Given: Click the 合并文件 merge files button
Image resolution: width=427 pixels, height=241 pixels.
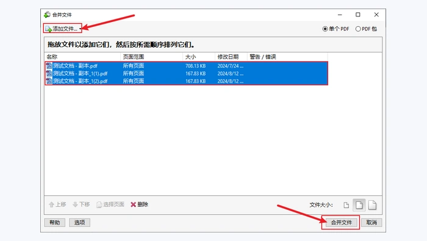Looking at the screenshot, I should (x=342, y=223).
